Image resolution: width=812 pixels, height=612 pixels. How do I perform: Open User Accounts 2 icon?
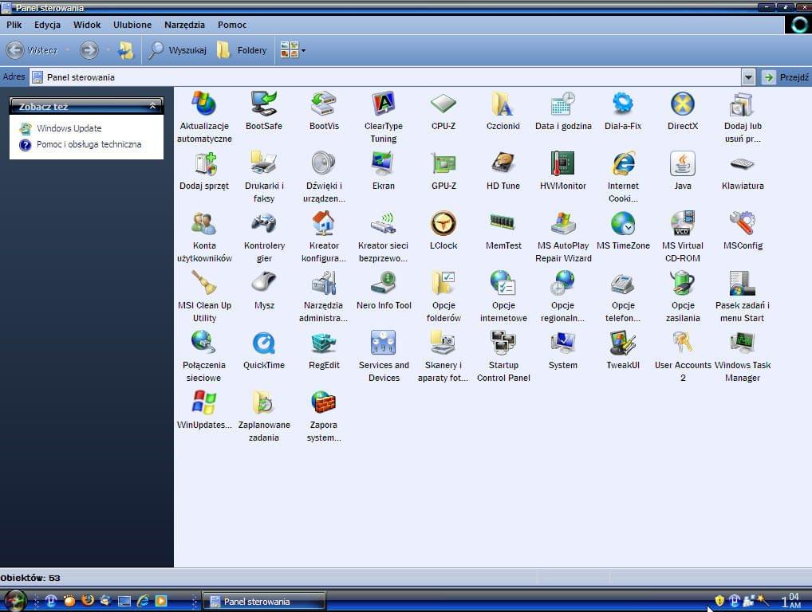pyautogui.click(x=683, y=356)
